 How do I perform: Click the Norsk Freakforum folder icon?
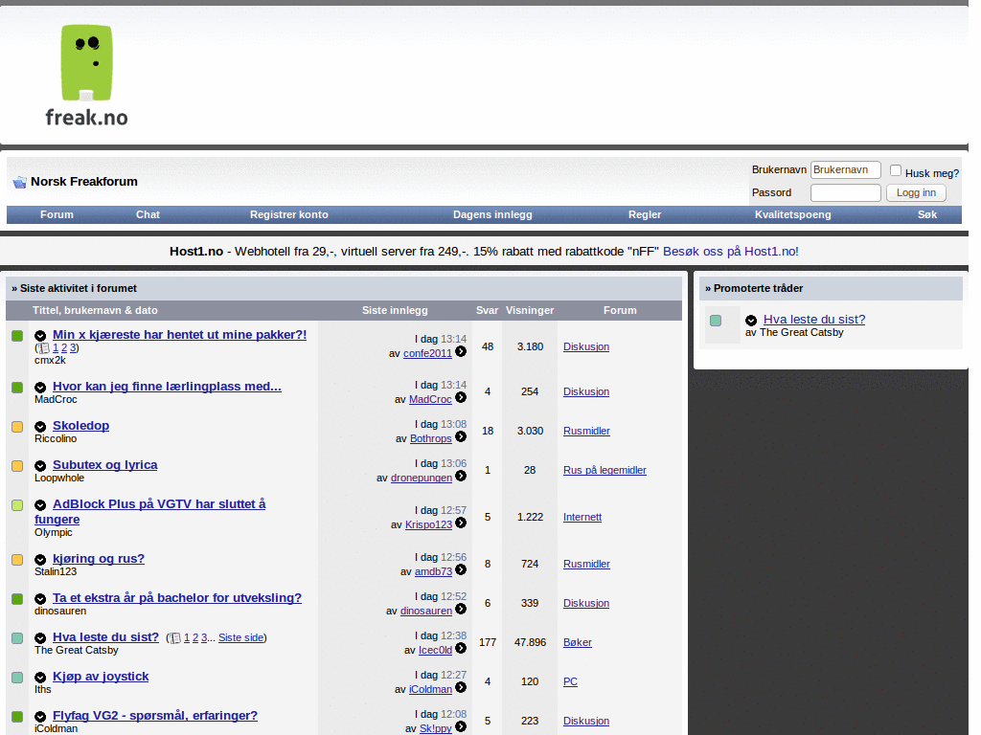tap(19, 182)
